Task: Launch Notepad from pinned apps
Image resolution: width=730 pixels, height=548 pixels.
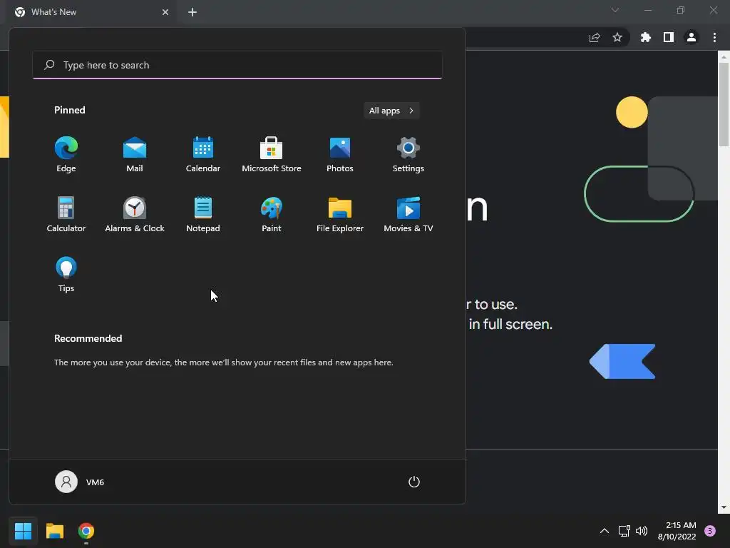Action: coord(203,214)
